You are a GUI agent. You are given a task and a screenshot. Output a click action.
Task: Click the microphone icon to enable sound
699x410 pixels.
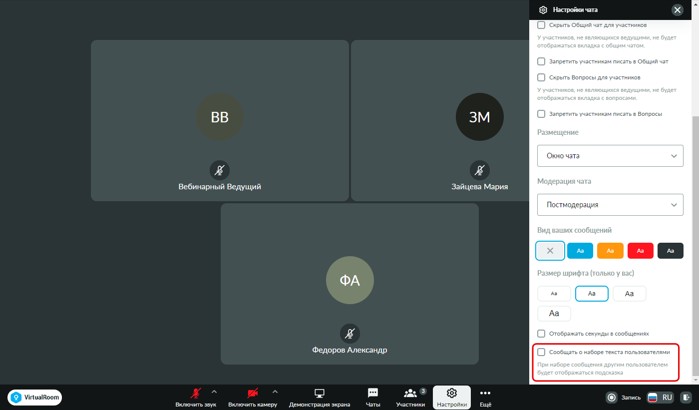pyautogui.click(x=196, y=393)
